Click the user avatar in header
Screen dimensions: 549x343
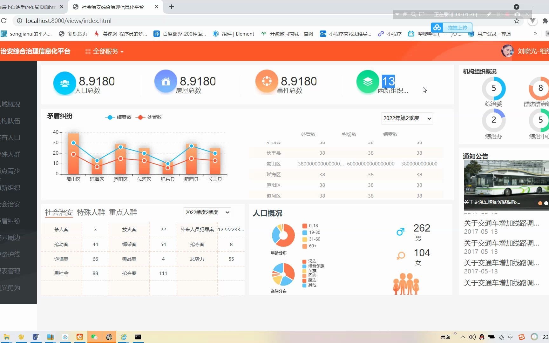coord(507,51)
